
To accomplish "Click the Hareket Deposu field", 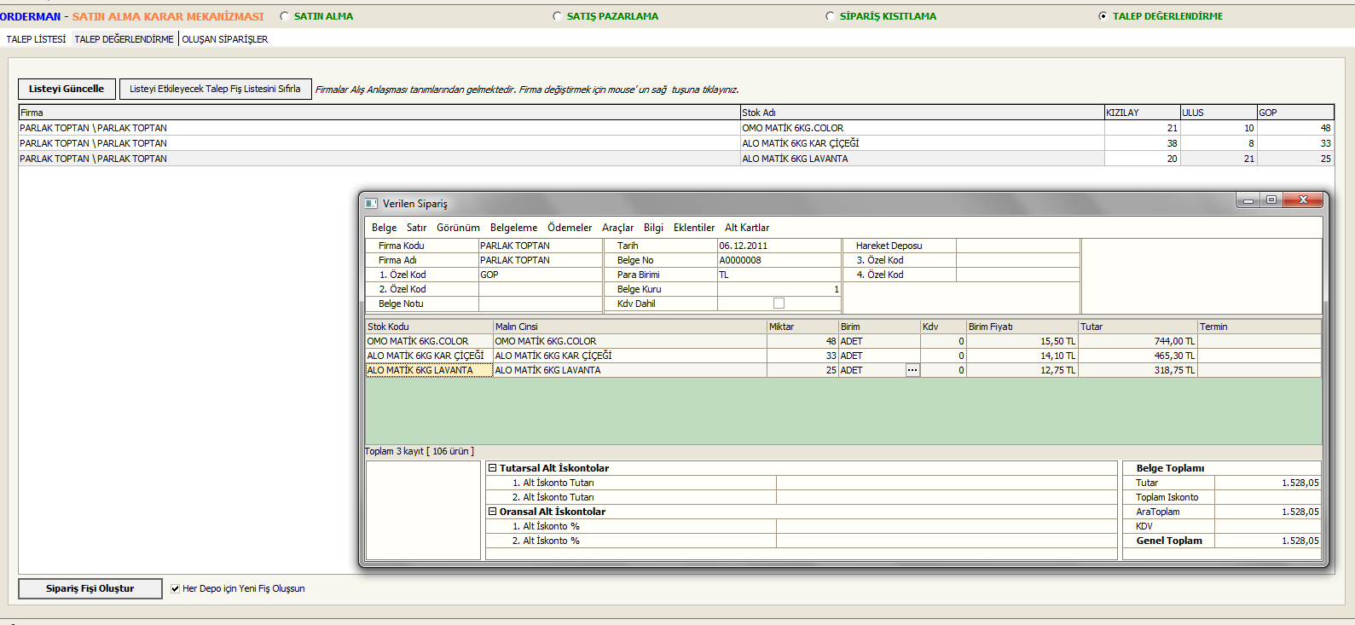I will tap(1017, 246).
